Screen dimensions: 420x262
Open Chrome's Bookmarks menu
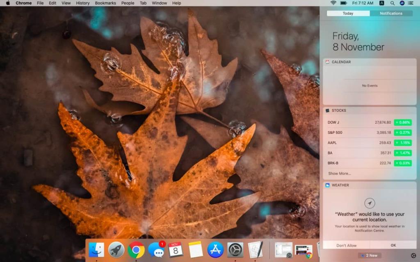[105, 3]
